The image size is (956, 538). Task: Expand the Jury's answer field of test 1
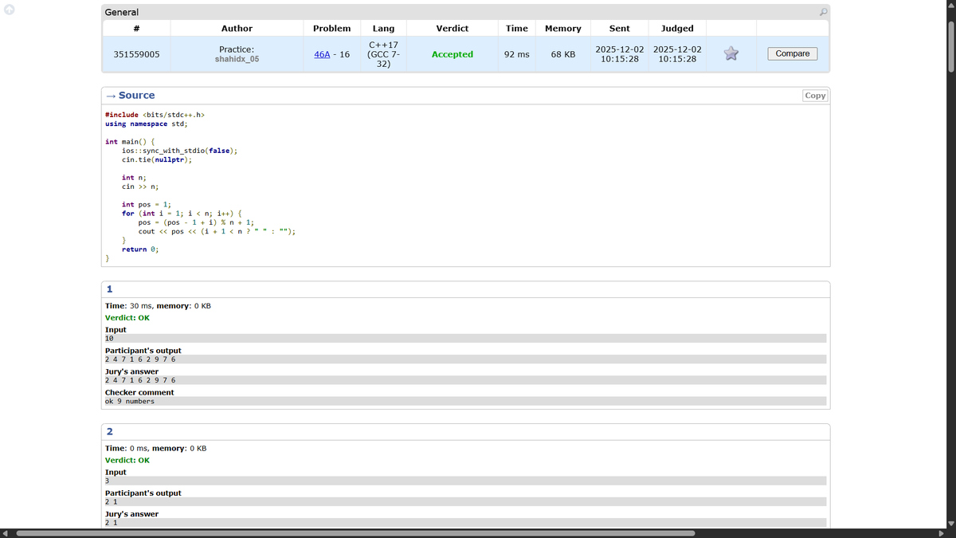[466, 379]
